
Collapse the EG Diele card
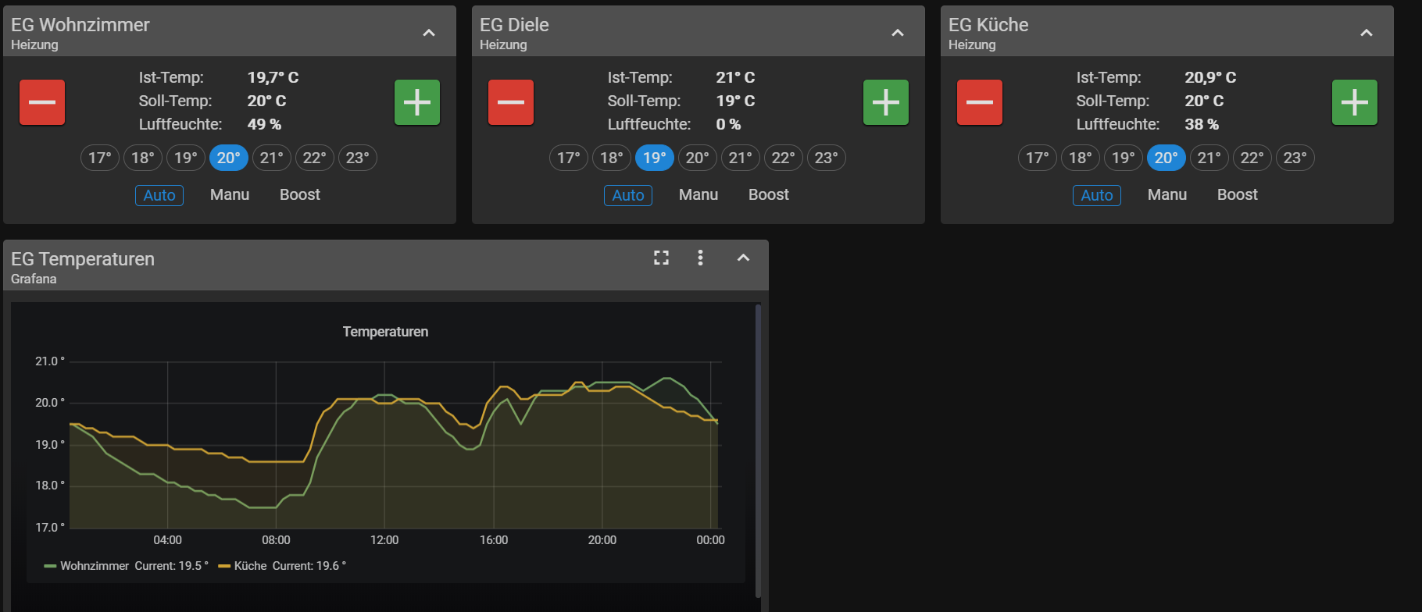click(898, 33)
